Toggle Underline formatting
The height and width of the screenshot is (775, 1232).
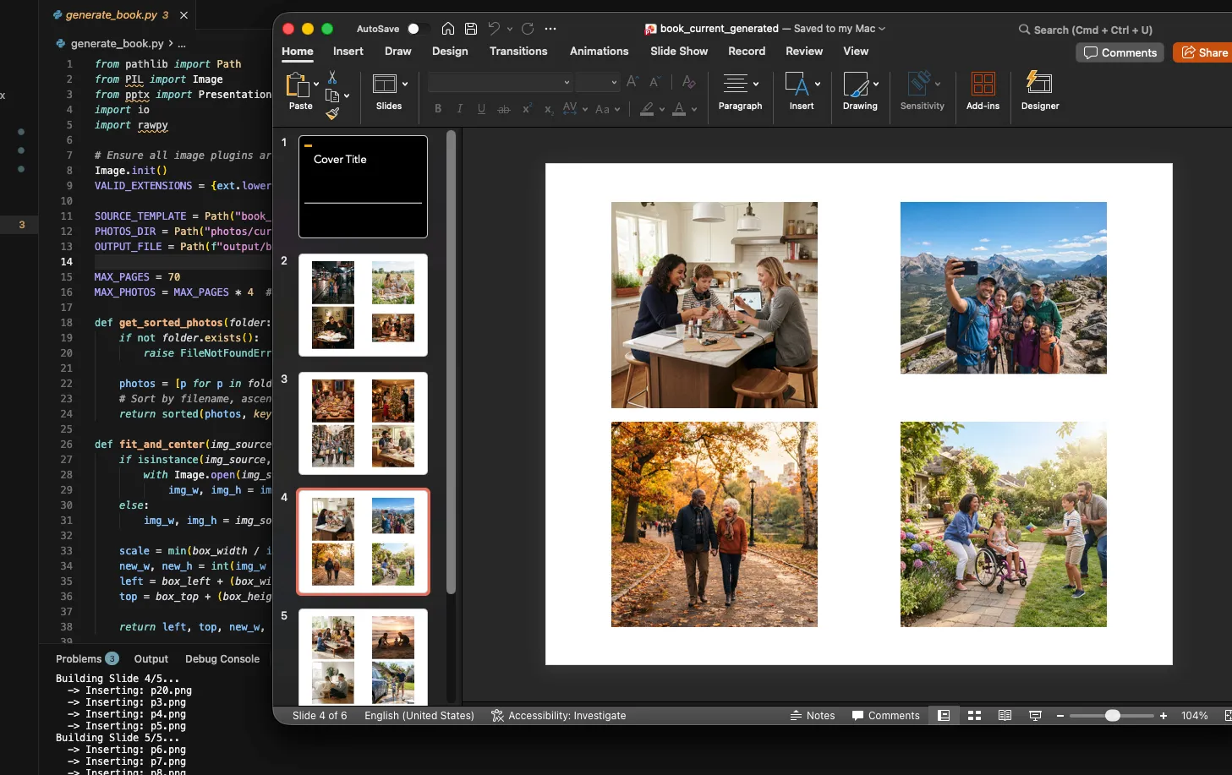(x=481, y=108)
